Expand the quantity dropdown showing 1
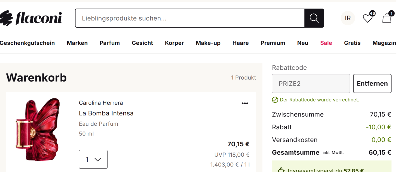The image size is (397, 172). 93,159
